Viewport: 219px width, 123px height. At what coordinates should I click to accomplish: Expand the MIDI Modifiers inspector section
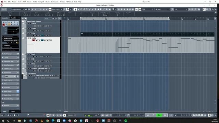(x=11, y=69)
